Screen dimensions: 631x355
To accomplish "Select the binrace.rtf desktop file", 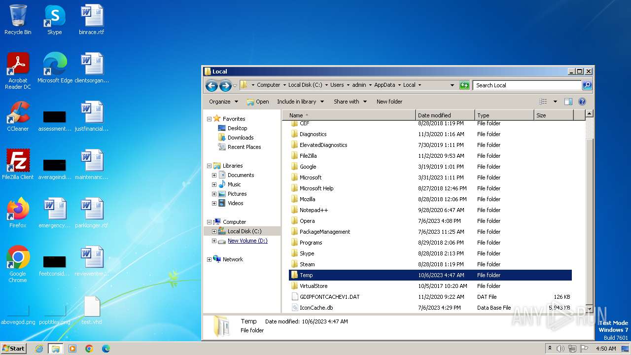I will (92, 20).
